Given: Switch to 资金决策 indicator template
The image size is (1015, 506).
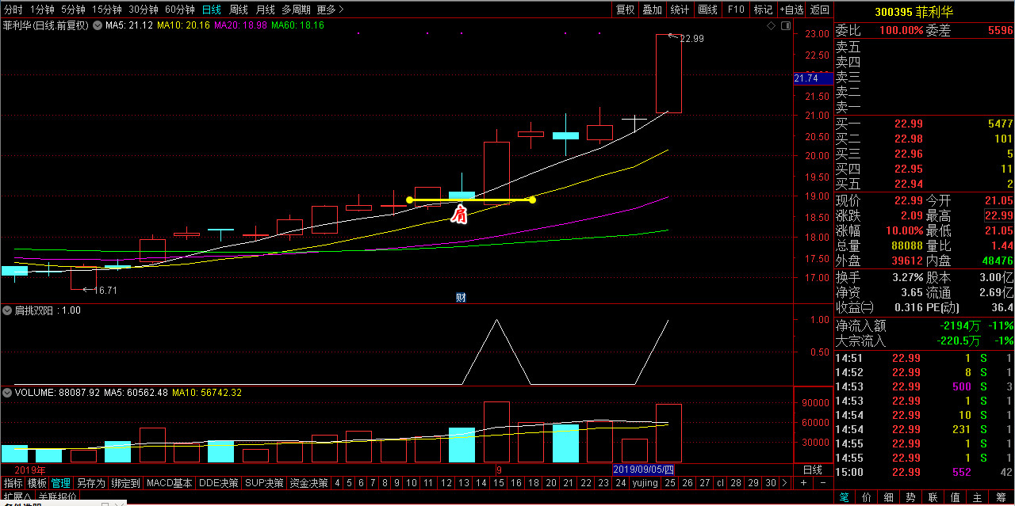Looking at the screenshot, I should pos(308,482).
